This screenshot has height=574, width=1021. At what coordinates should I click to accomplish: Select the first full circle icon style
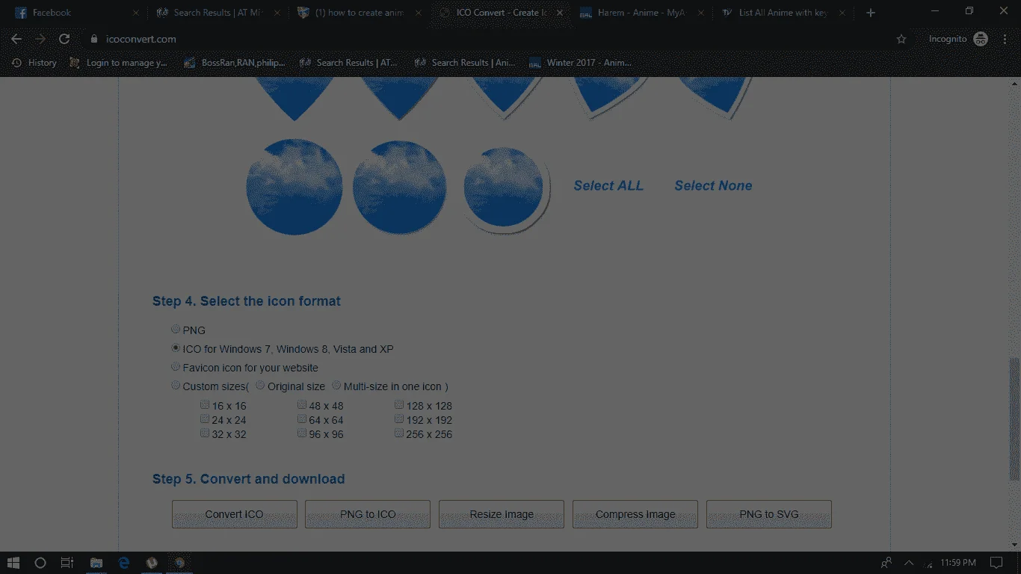tap(294, 187)
